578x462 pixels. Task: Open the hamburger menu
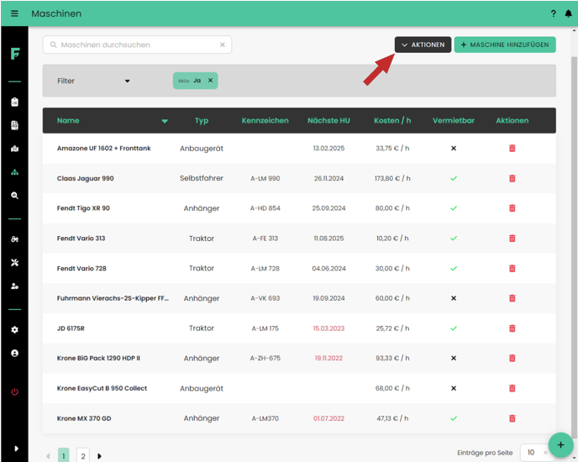[x=14, y=13]
